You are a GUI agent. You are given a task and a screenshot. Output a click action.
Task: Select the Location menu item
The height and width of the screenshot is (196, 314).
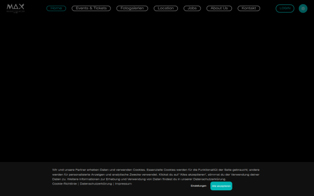(165, 8)
